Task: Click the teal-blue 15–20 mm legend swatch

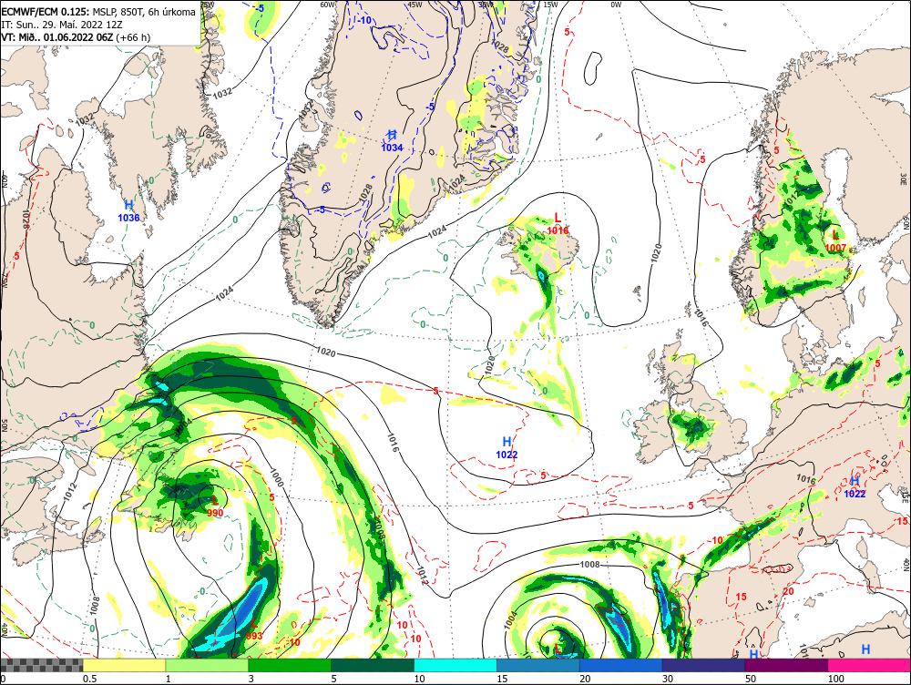Action: click(538, 665)
